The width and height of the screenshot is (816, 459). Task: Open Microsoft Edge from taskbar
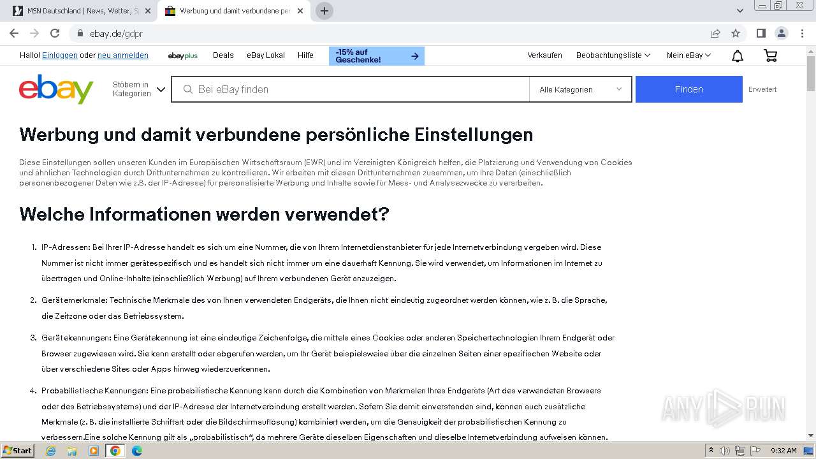click(137, 451)
